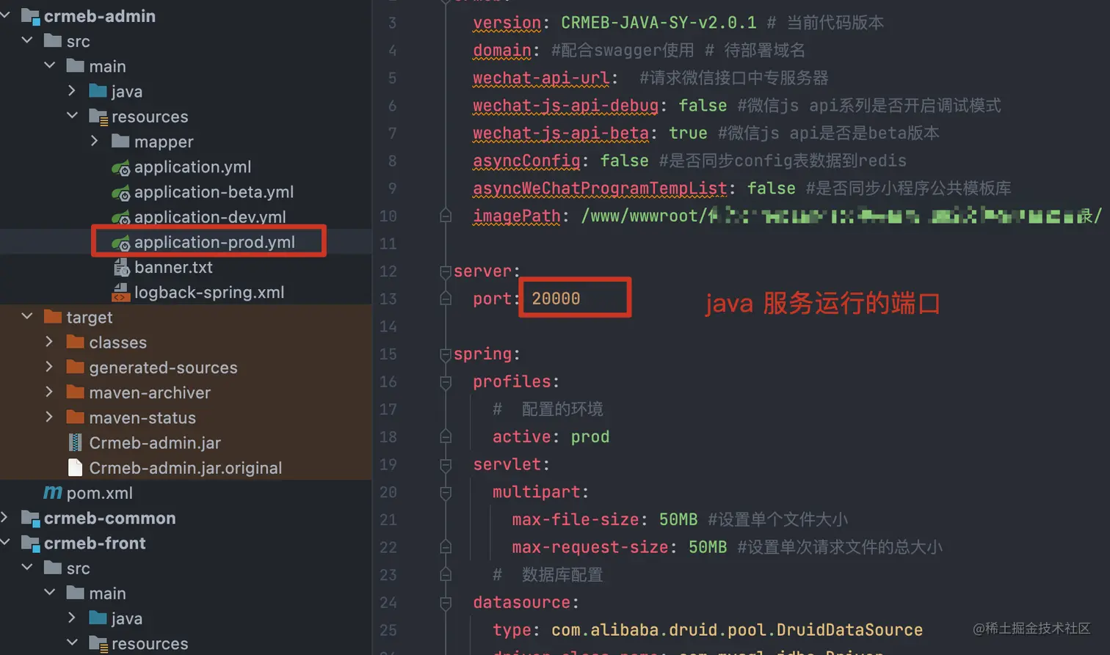
Task: Expand the maven-status folder
Action: [50, 417]
